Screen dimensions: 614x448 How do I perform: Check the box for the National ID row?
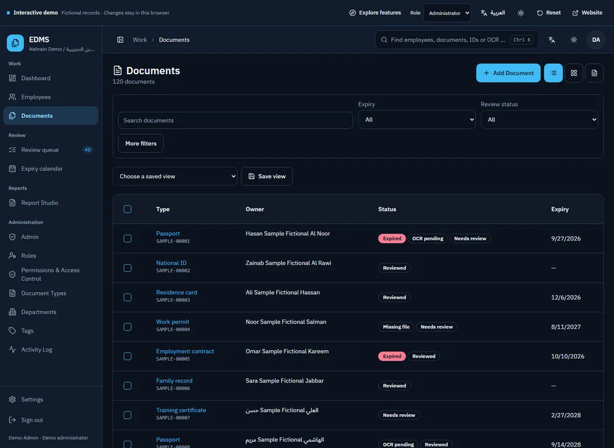[127, 268]
